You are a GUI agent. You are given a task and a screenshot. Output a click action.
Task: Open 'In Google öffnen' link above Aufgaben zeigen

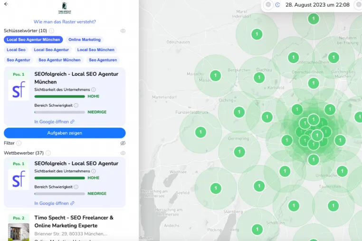point(54,122)
